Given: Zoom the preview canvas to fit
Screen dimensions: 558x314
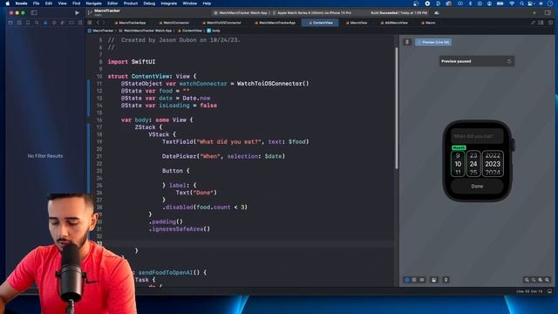Looking at the screenshot, I should pyautogui.click(x=541, y=280).
